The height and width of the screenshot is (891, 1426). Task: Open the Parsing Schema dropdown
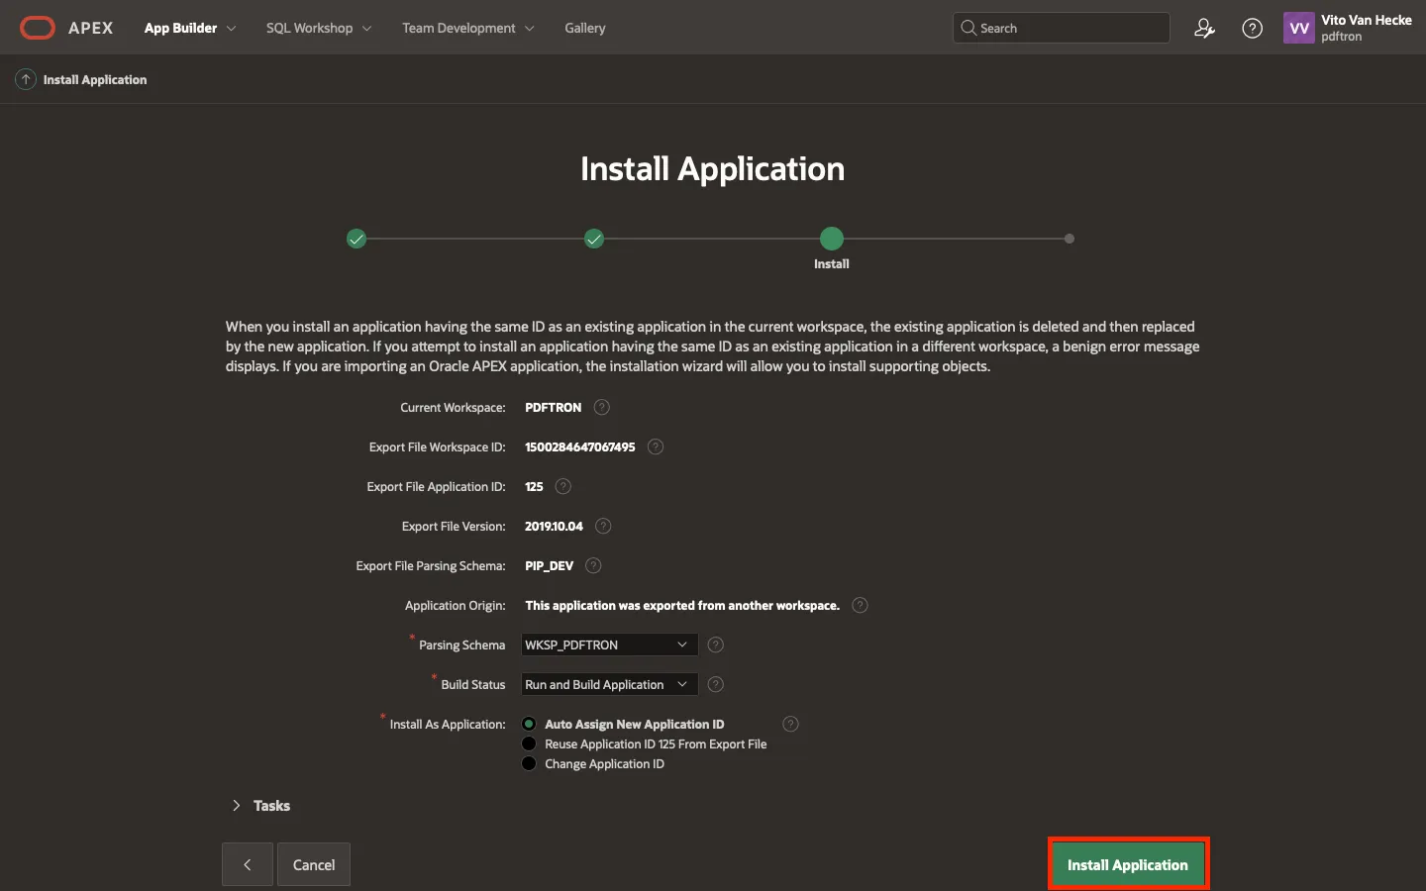pyautogui.click(x=609, y=644)
